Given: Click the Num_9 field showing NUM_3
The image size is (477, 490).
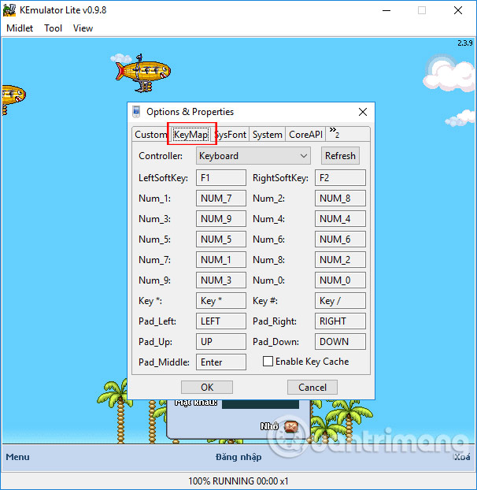Looking at the screenshot, I should [221, 280].
